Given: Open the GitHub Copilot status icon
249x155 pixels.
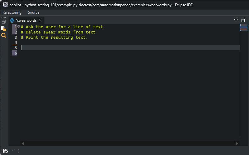Looking at the screenshot, I should tap(5, 151).
